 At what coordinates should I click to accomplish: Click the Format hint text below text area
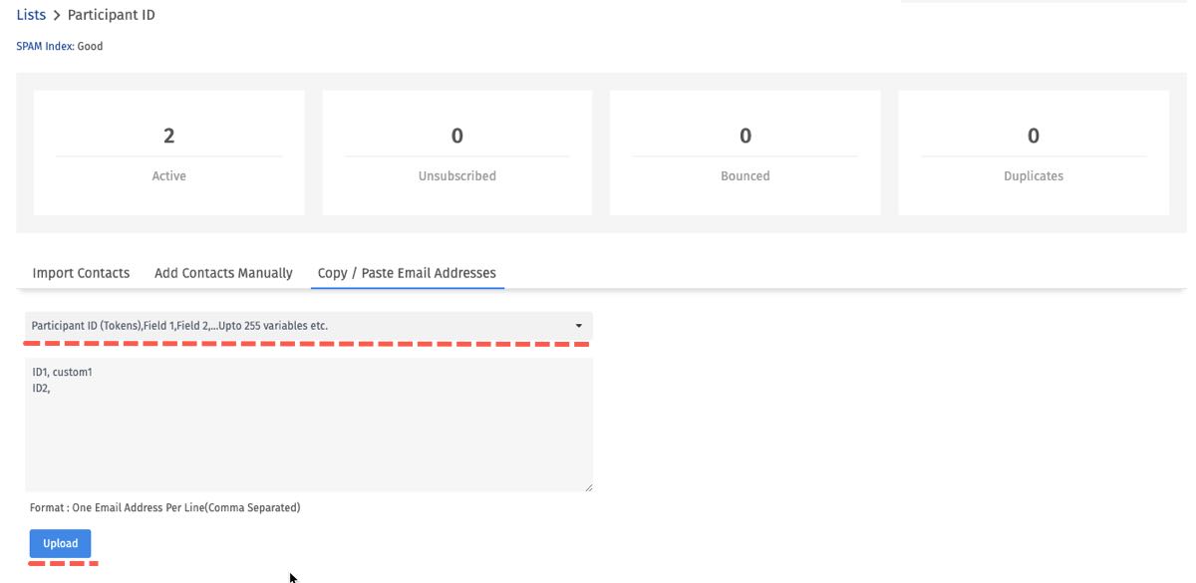(164, 507)
